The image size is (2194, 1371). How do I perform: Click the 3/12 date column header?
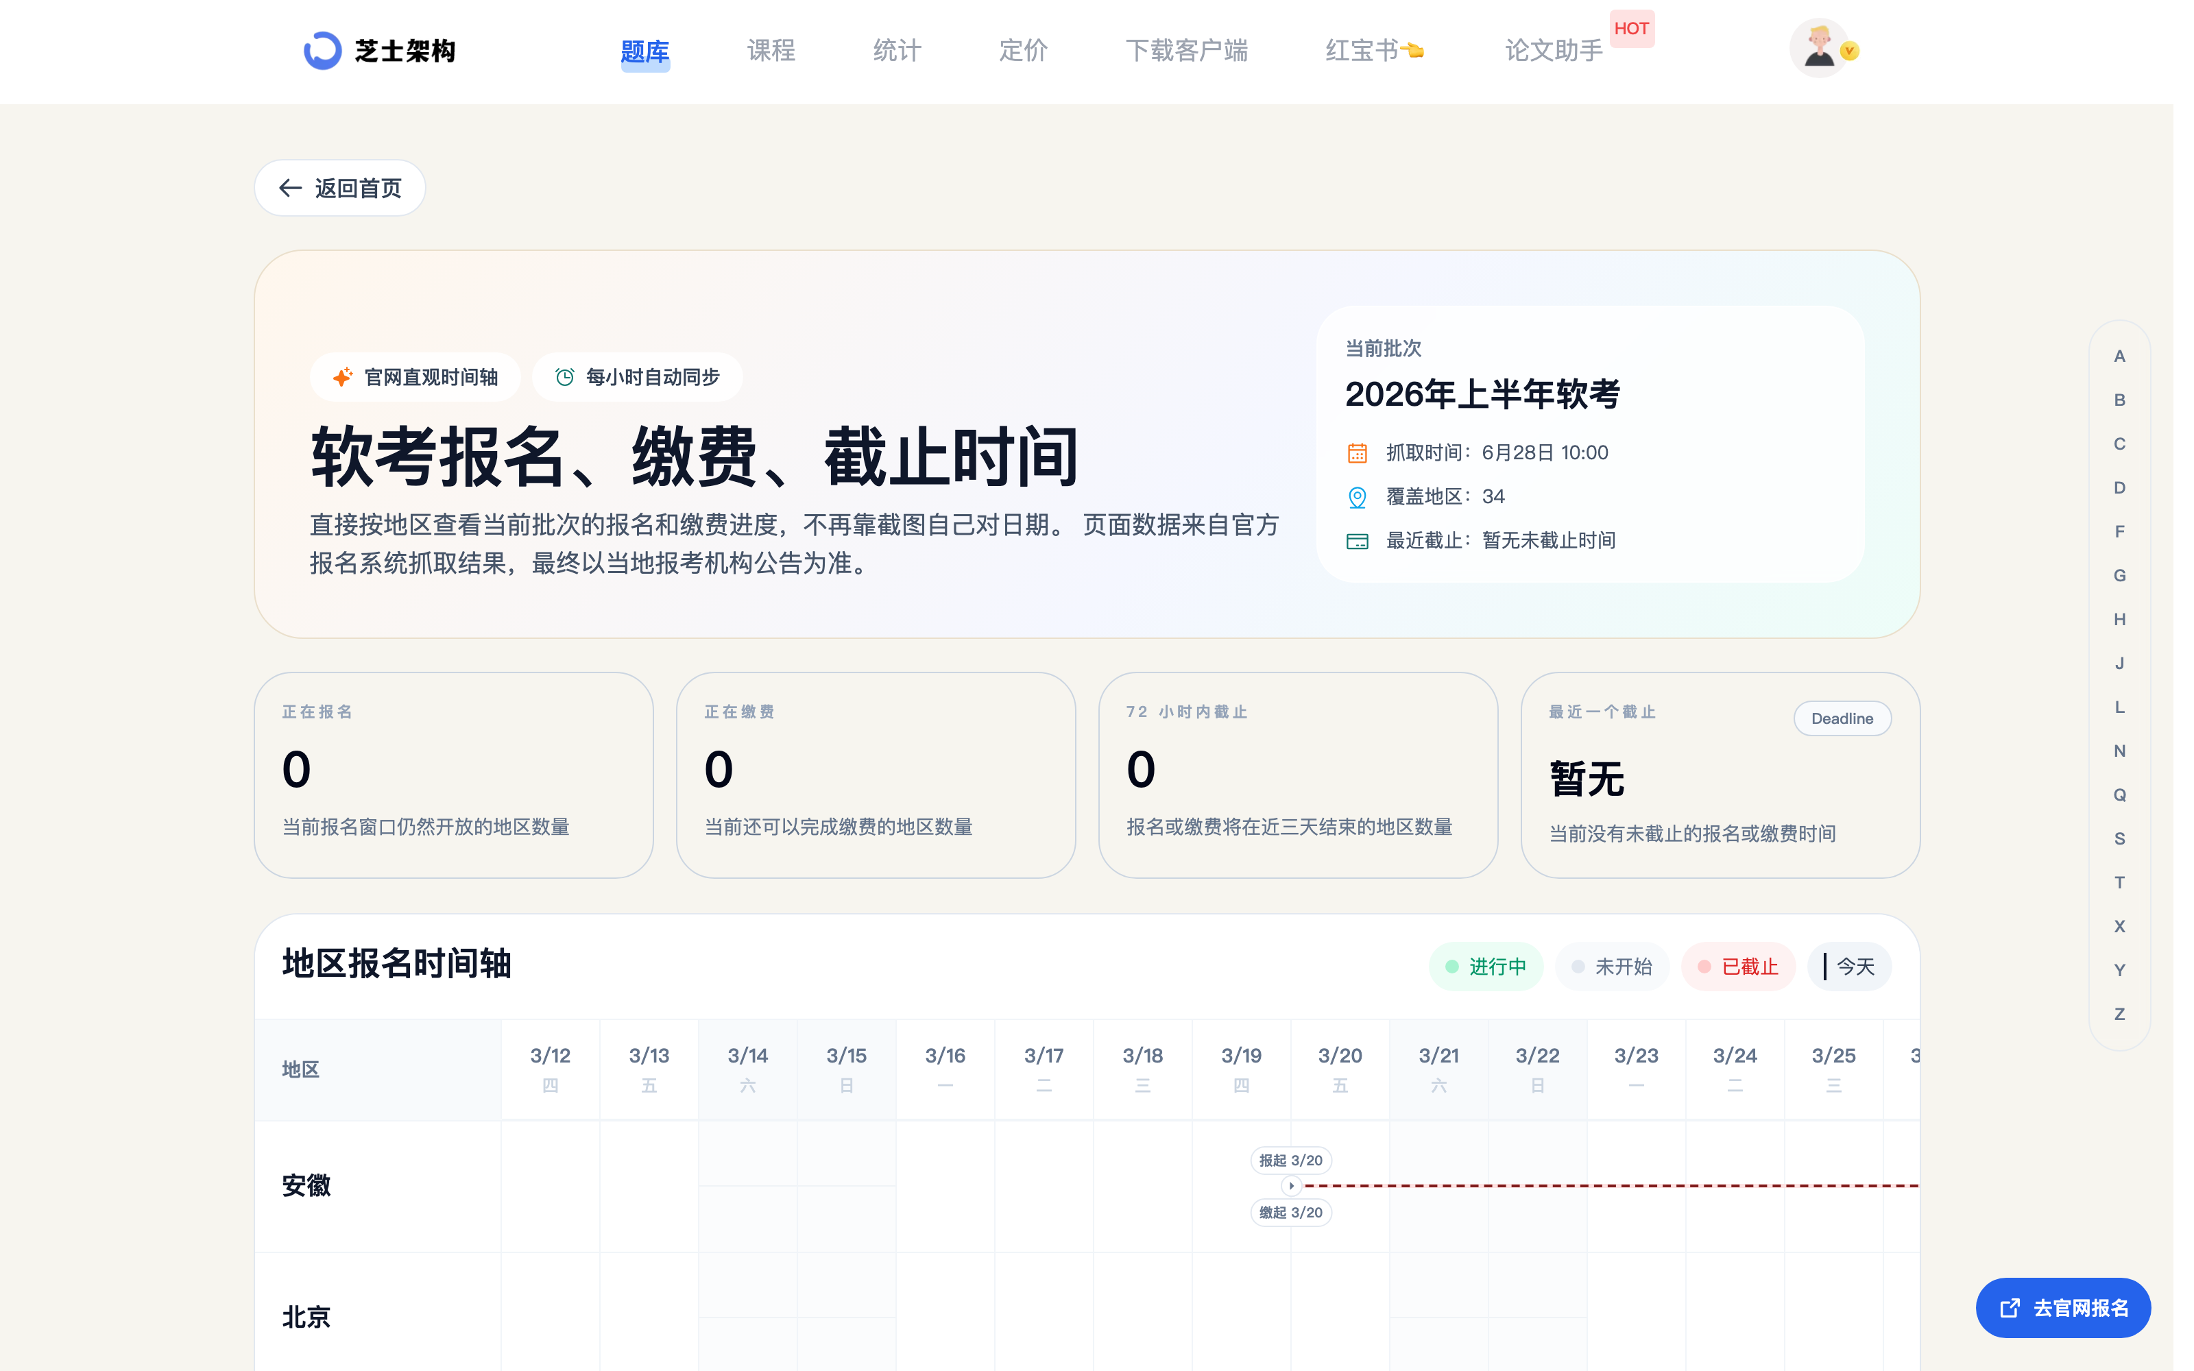(x=551, y=1069)
